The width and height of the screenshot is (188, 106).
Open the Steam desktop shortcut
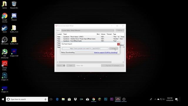coord(5,29)
